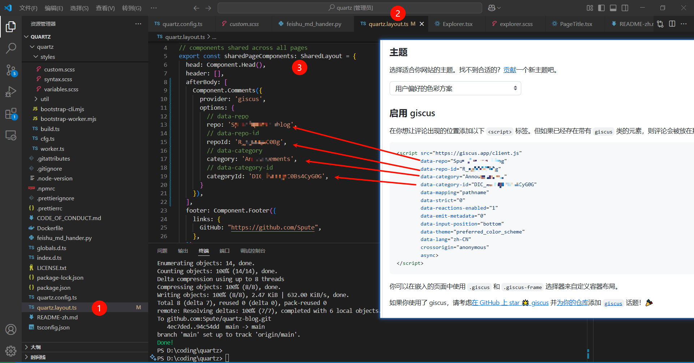Toggle the primary side bar layout button
Image resolution: width=694 pixels, height=363 pixels.
(601, 8)
